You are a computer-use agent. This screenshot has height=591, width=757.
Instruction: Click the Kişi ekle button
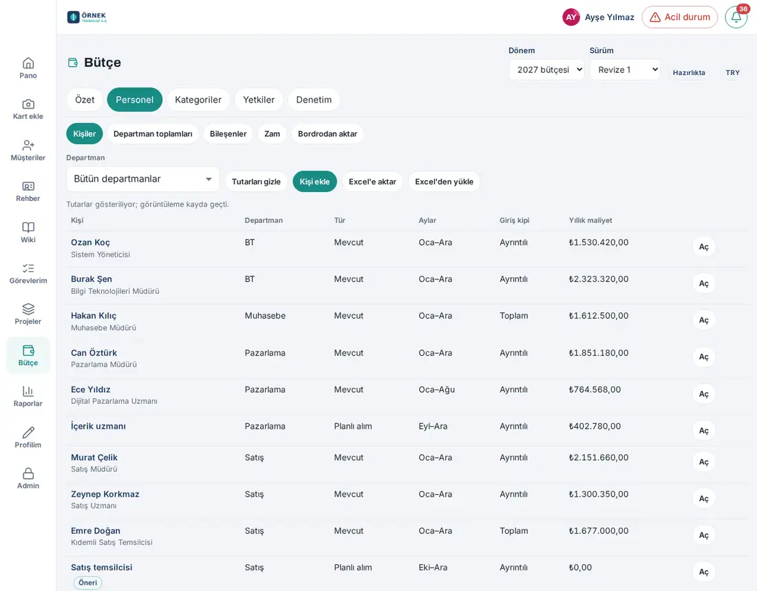314,182
